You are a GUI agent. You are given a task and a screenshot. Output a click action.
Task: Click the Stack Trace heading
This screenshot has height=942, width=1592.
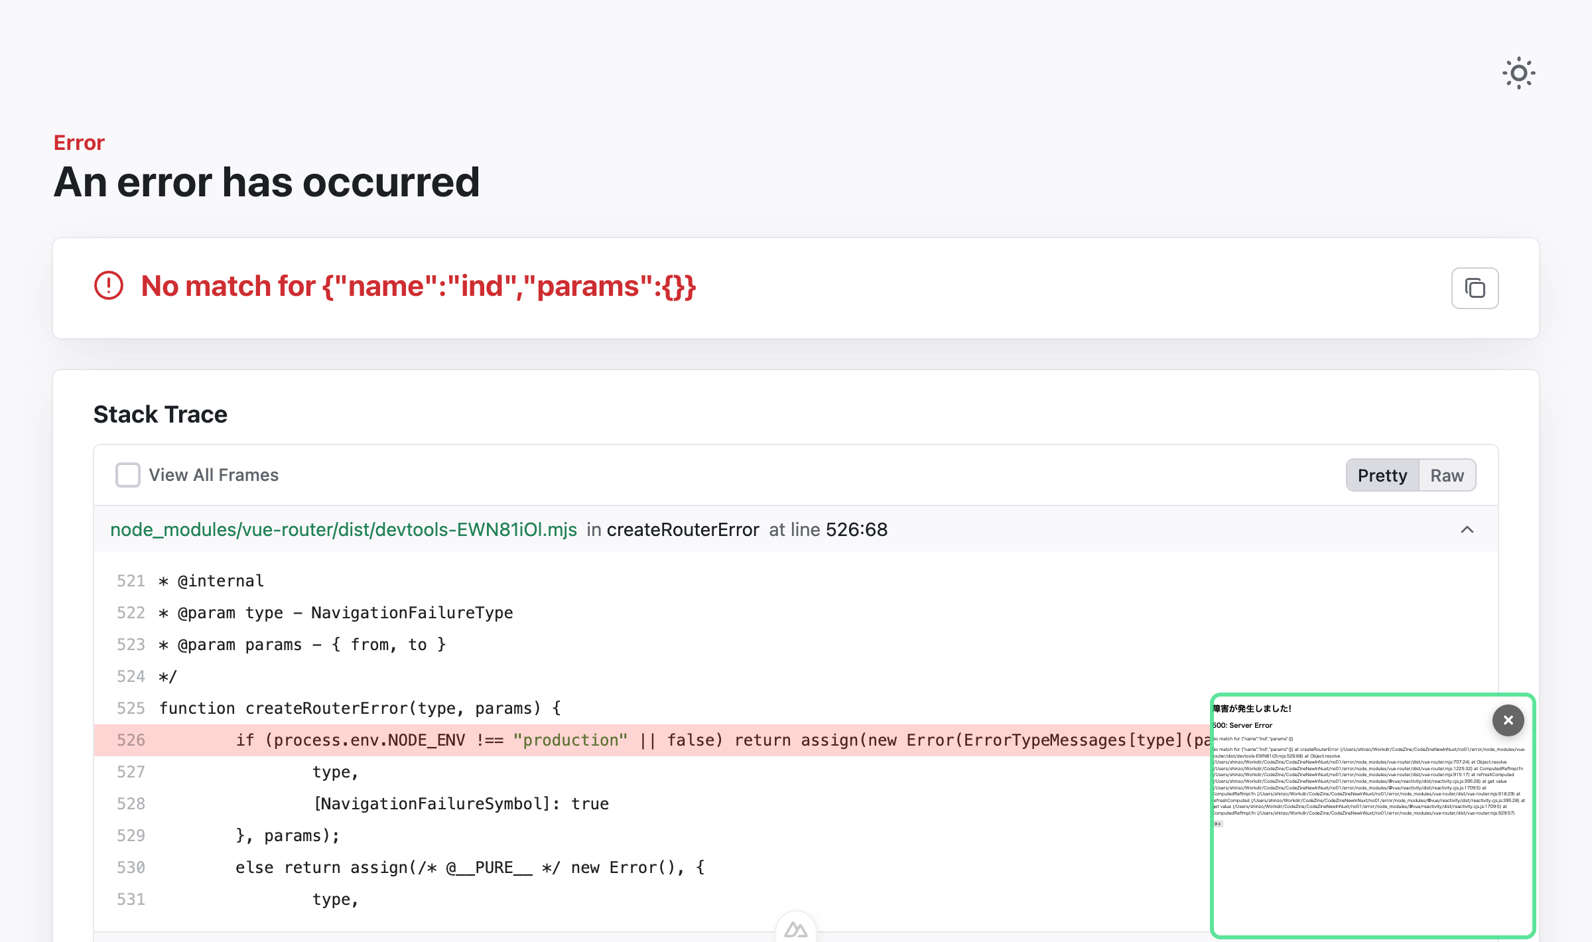click(x=161, y=415)
